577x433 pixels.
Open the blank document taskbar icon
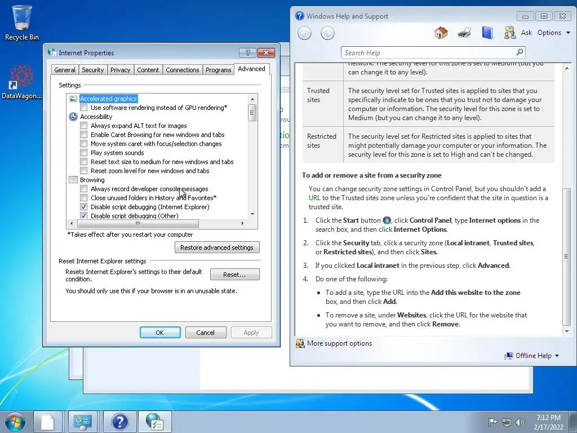(x=48, y=422)
